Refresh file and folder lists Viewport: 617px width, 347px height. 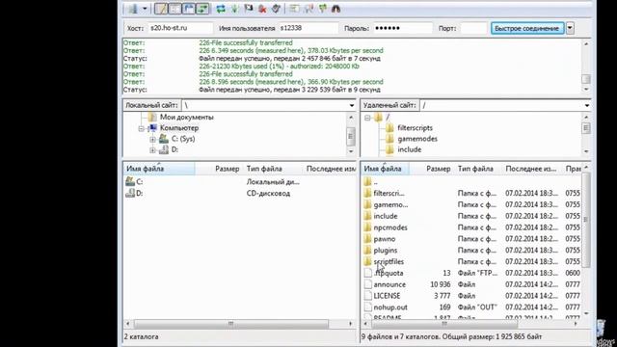coord(221,9)
